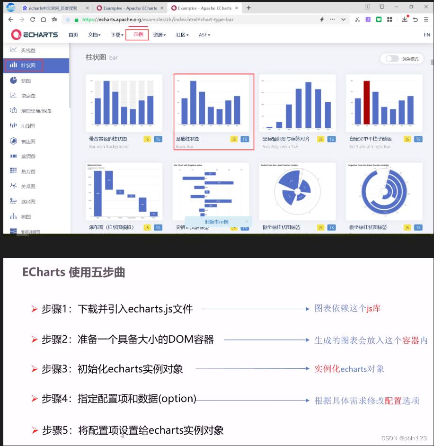Screen dimensions: 434x446
Task: Open downloads via the download arrow icon
Action: pyautogui.click(x=405, y=19)
